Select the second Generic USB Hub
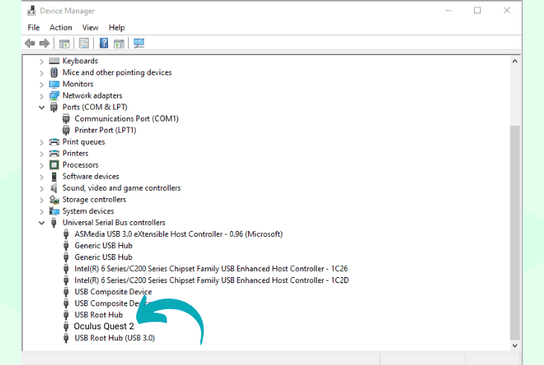 coord(104,257)
